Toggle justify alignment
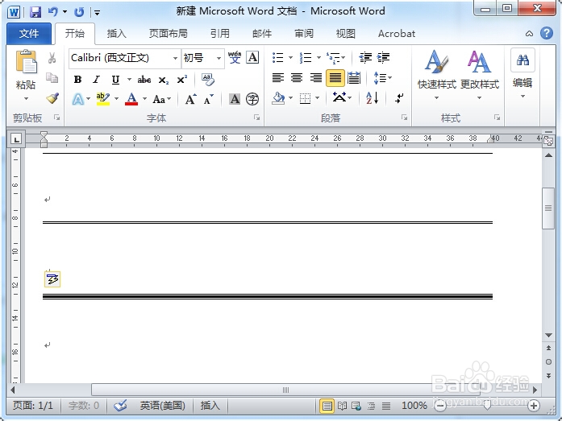 point(335,77)
